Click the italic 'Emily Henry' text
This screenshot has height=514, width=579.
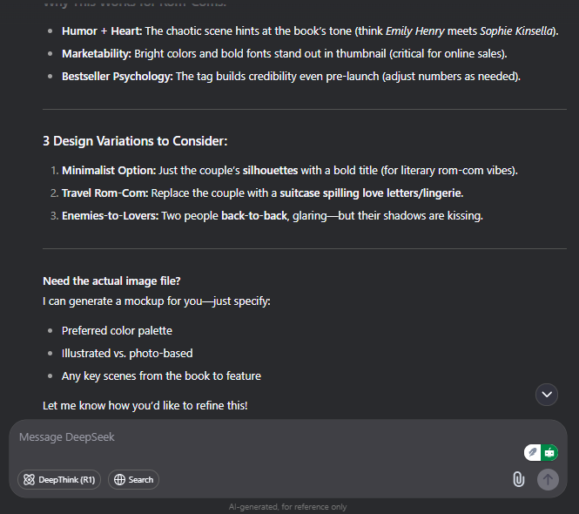(x=414, y=31)
